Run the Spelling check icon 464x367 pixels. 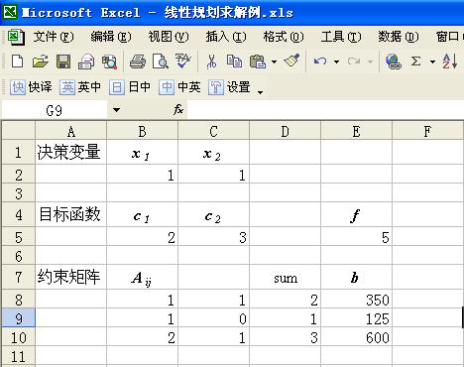pyautogui.click(x=183, y=61)
